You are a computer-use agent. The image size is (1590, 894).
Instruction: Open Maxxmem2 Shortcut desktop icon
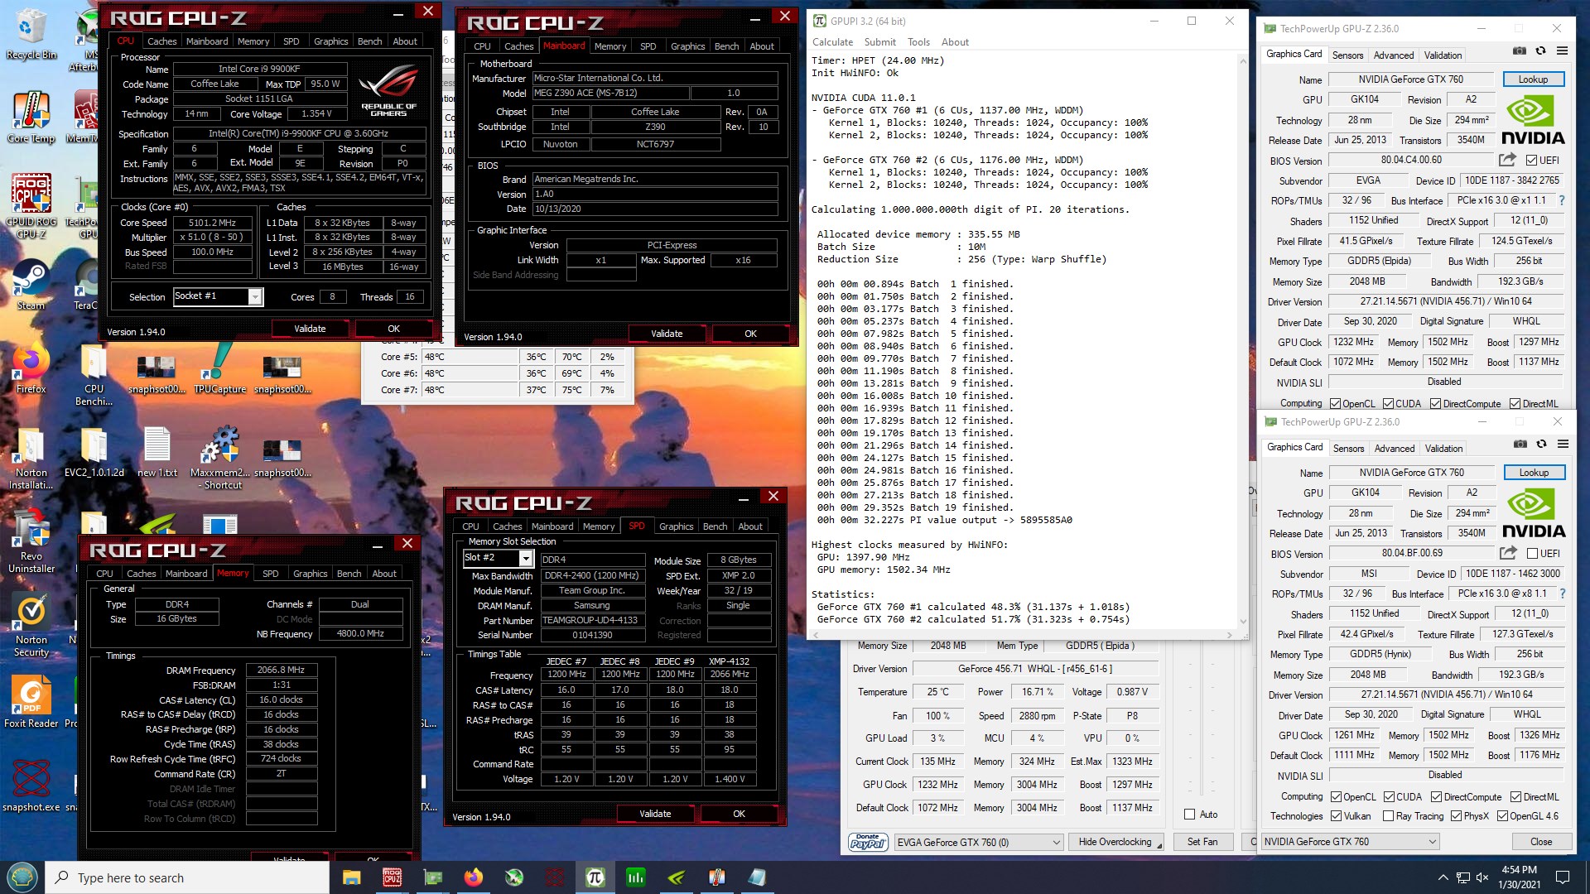[219, 458]
